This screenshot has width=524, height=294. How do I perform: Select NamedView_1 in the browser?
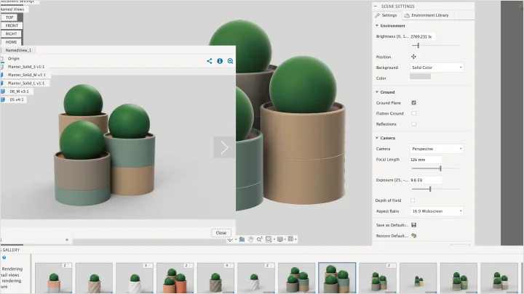[x=18, y=50]
